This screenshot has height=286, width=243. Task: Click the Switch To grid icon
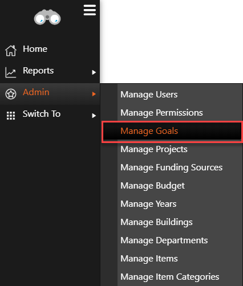tap(11, 116)
